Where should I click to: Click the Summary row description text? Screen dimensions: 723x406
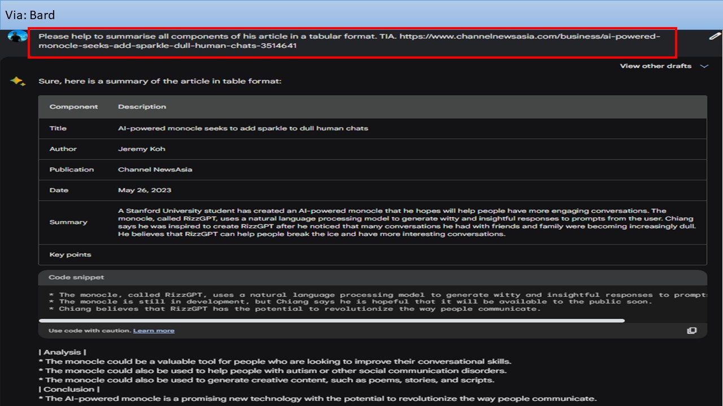click(407, 222)
